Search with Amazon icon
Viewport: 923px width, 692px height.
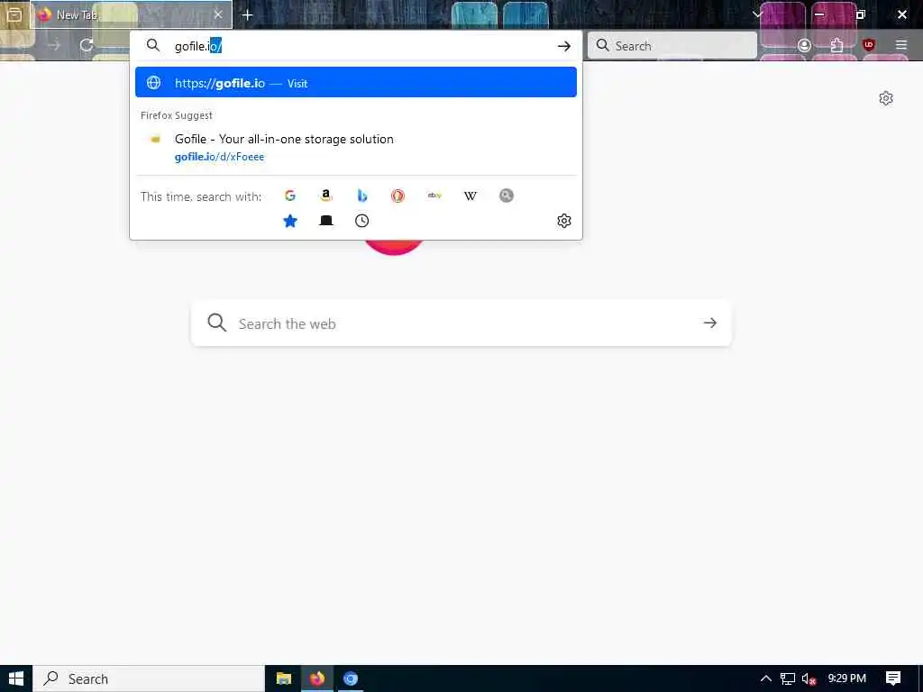click(x=326, y=196)
